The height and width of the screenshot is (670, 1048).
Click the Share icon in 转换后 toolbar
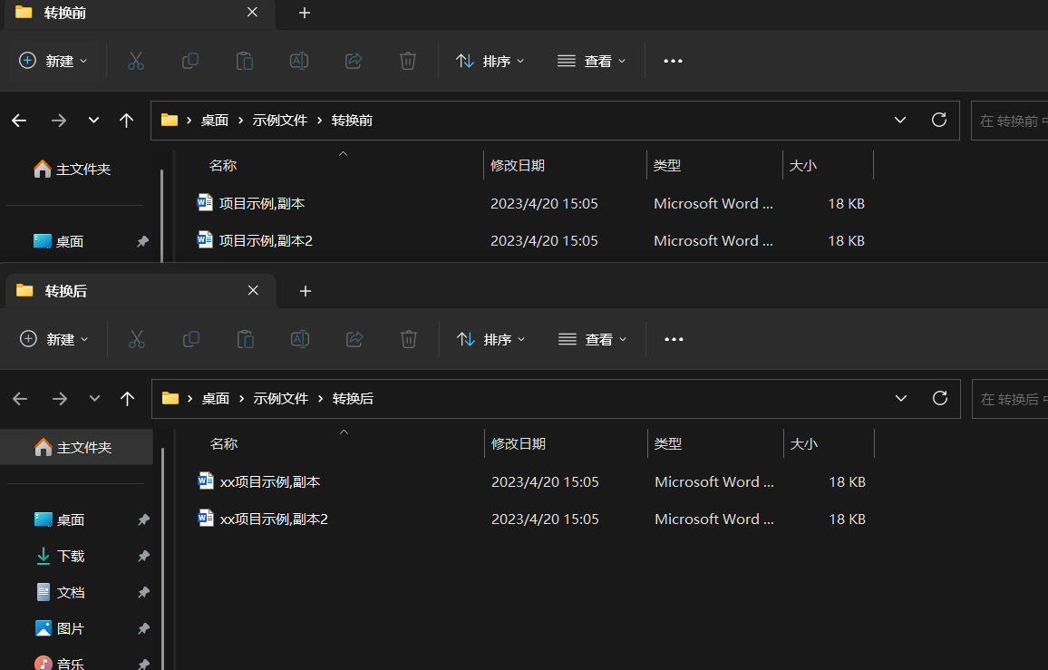[354, 339]
